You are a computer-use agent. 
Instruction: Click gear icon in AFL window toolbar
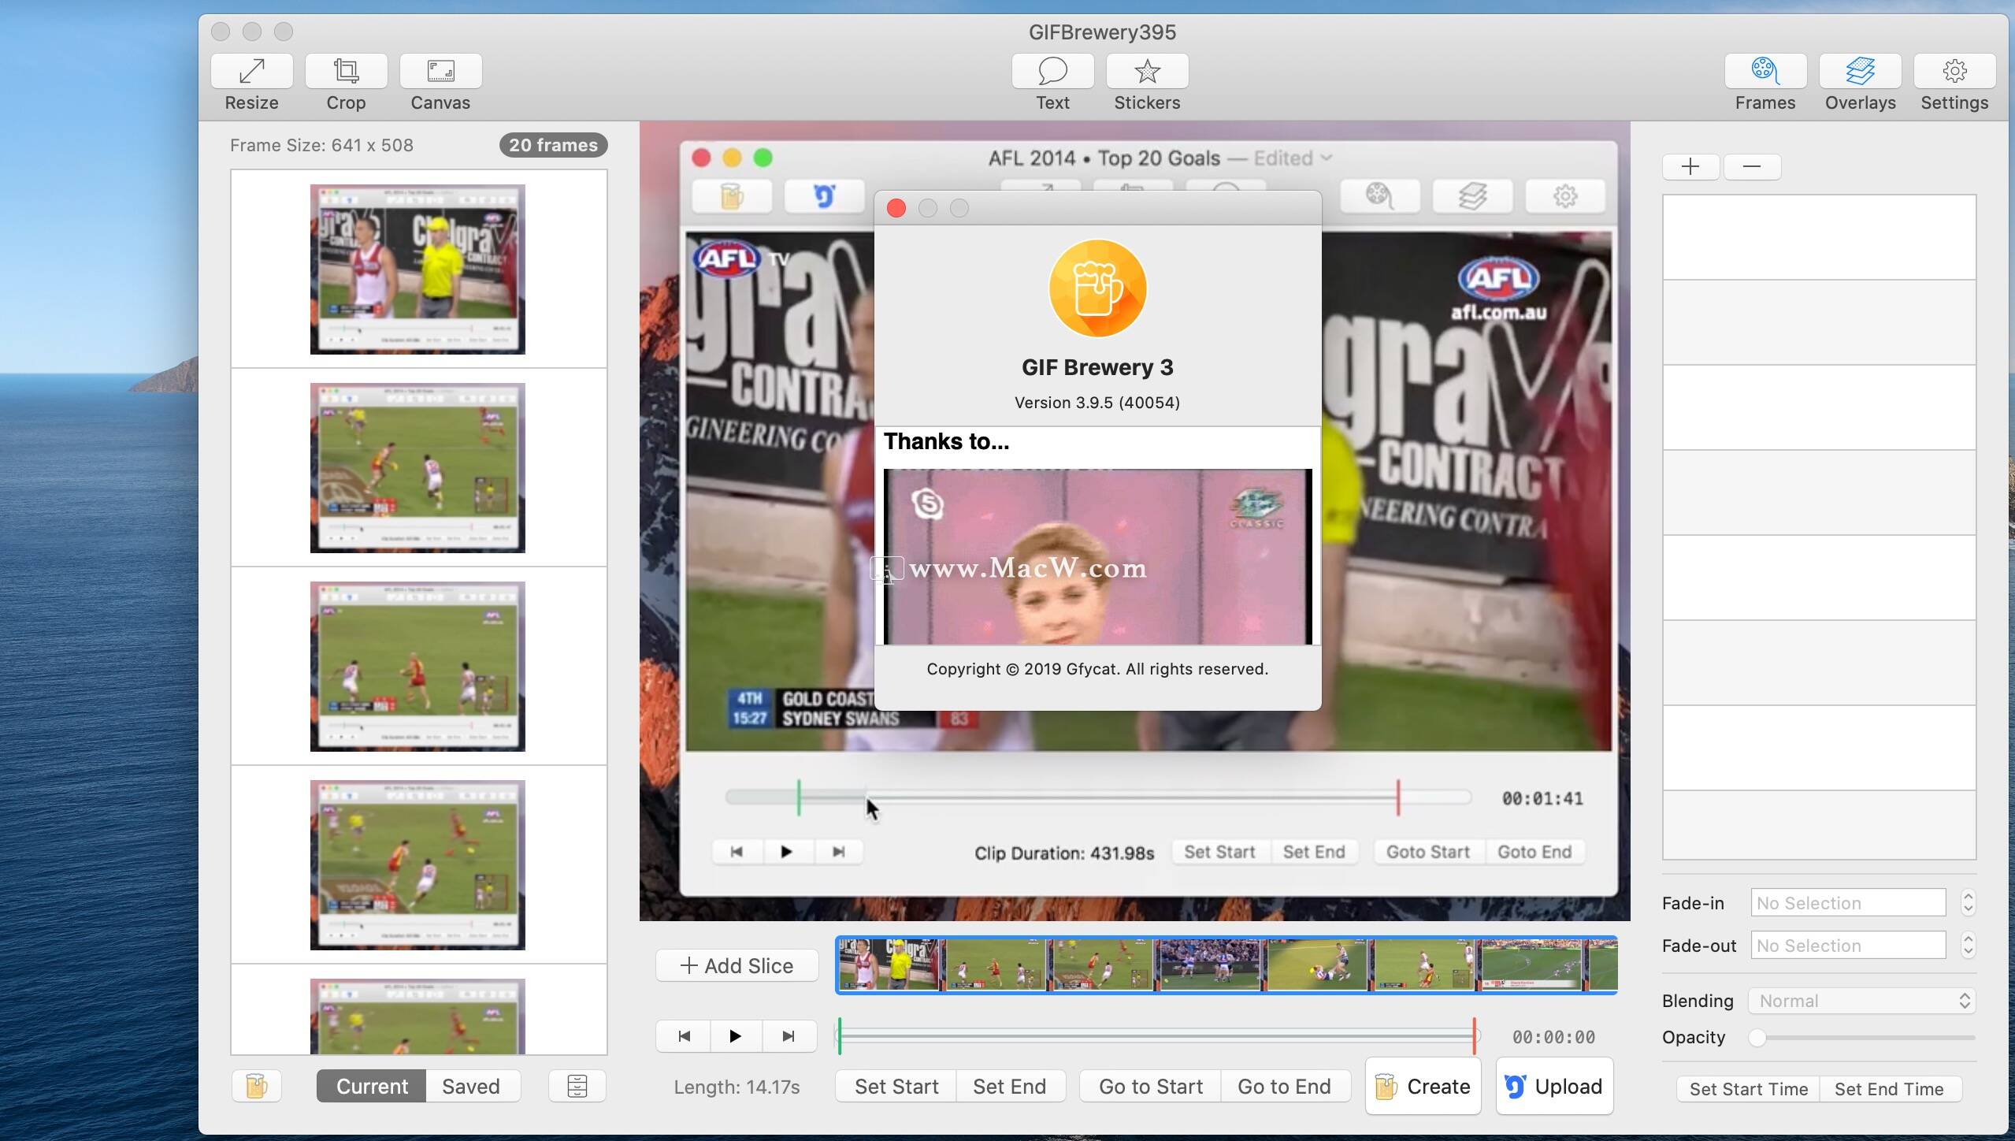point(1565,195)
